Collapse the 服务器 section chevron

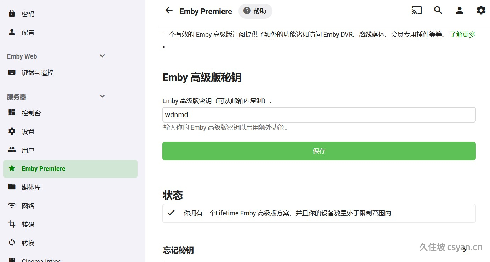click(102, 96)
